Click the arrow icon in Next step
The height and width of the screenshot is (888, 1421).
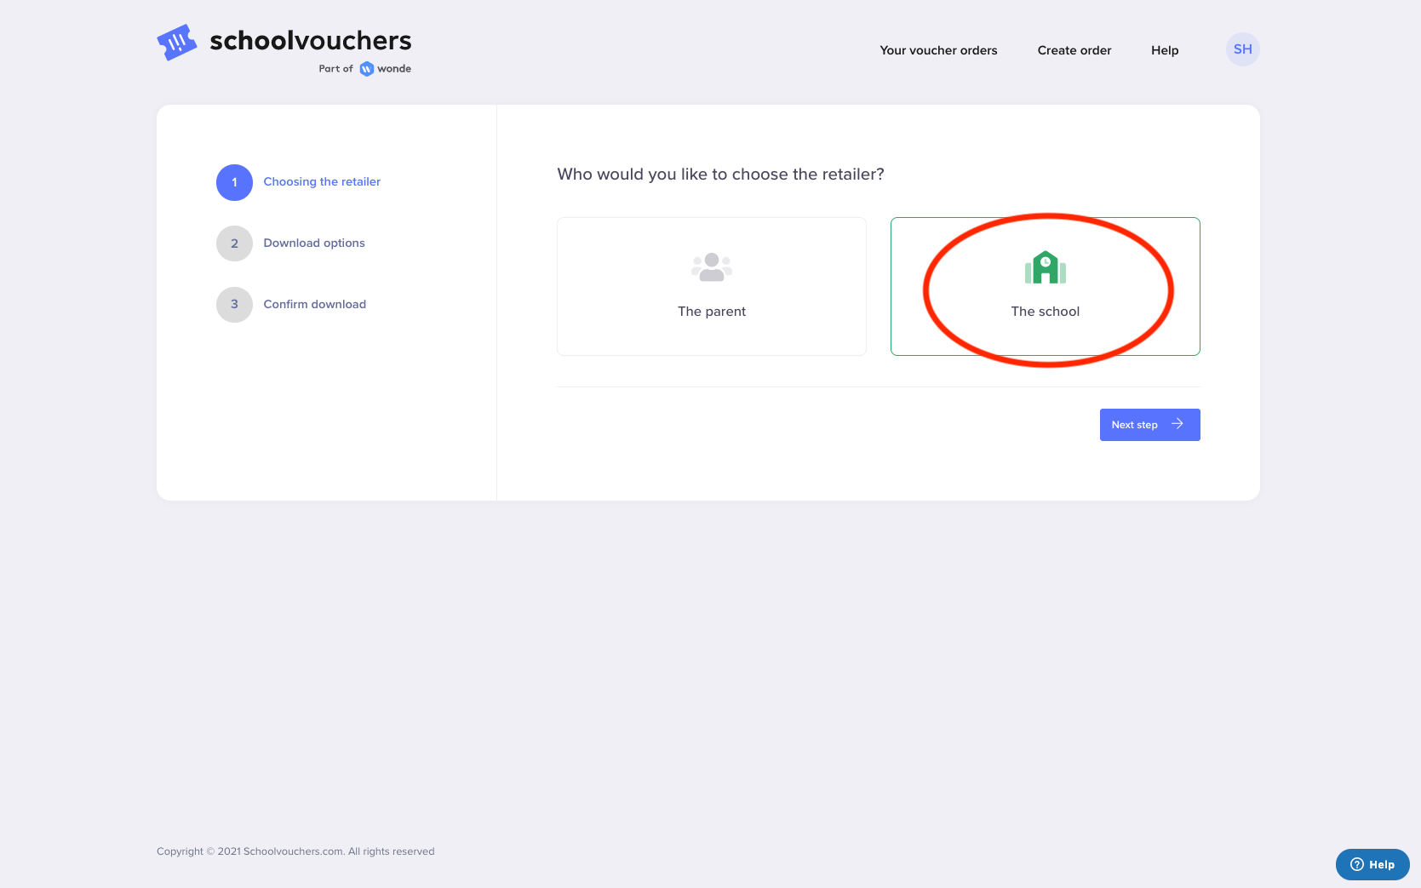click(x=1177, y=424)
